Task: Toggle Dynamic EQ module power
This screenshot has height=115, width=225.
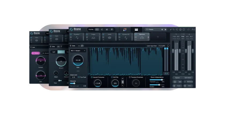Action: (119, 34)
